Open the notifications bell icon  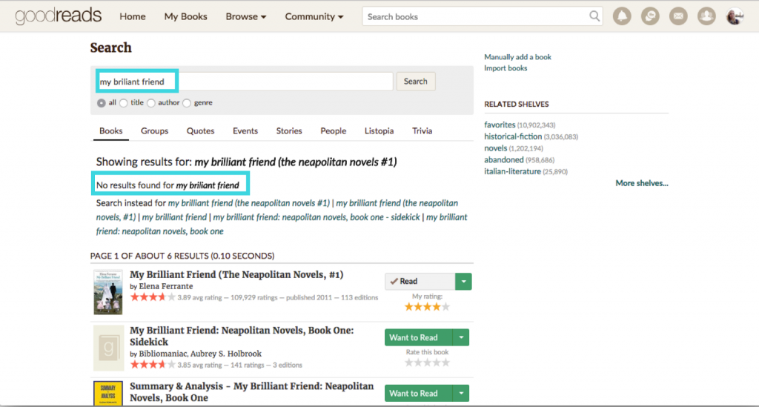coord(622,16)
